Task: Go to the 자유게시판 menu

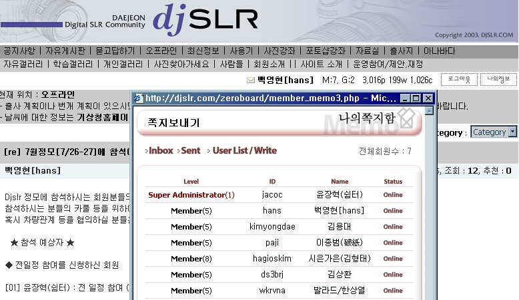Action: click(x=65, y=51)
